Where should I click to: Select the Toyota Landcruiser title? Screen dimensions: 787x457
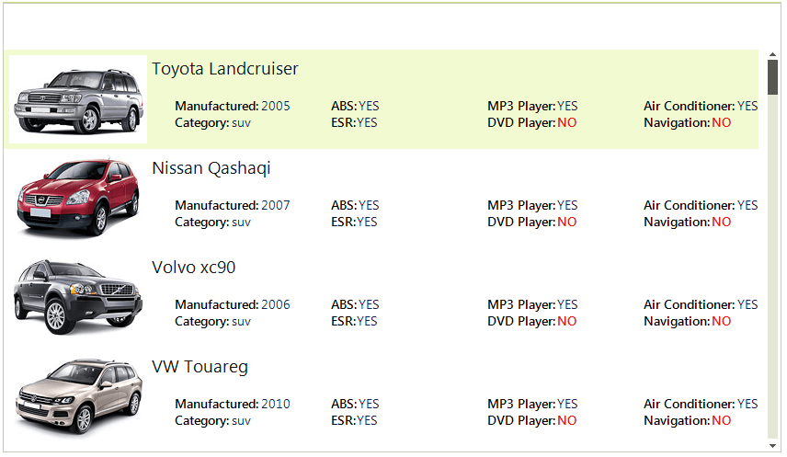(x=225, y=69)
